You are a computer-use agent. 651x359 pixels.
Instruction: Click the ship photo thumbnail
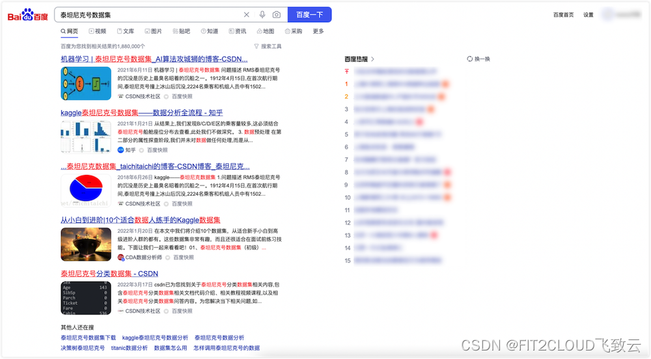[x=86, y=244]
